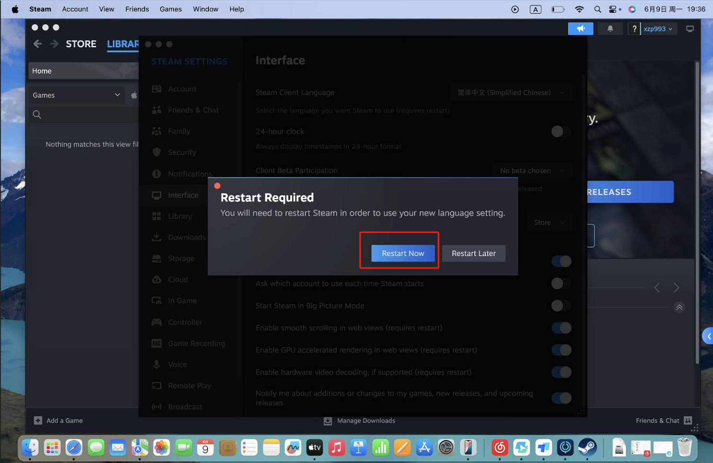Show next shelf items with right chevron
The image size is (713, 463).
click(x=676, y=288)
